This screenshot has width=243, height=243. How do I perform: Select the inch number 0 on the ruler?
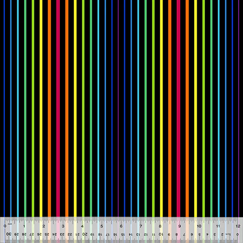(5, 226)
